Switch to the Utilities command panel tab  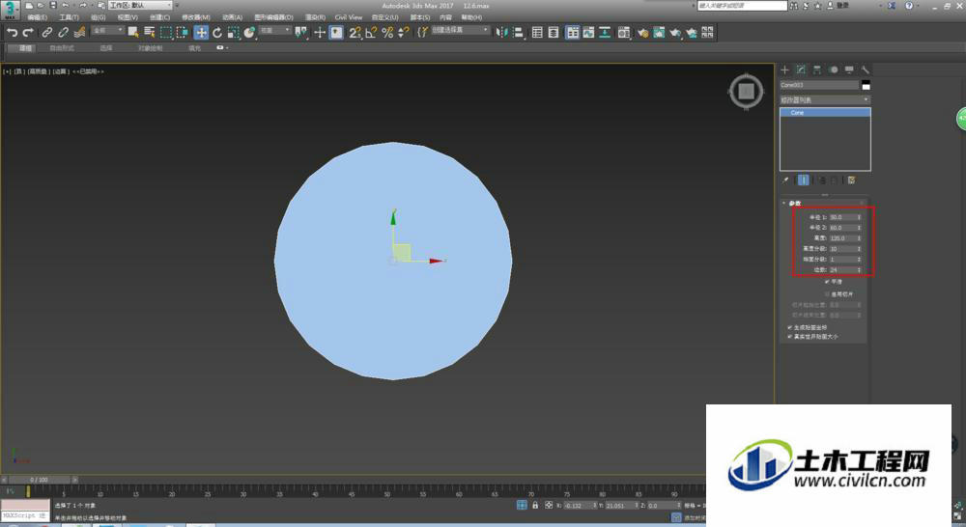(865, 69)
